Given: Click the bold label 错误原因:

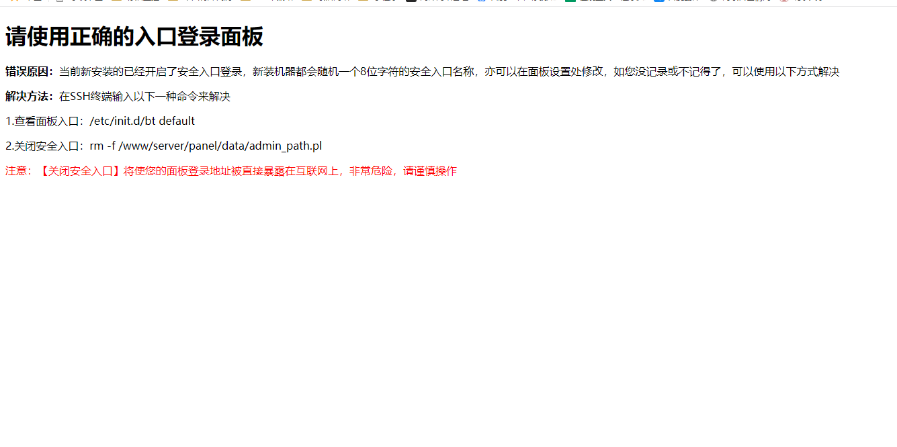Looking at the screenshot, I should click(30, 72).
